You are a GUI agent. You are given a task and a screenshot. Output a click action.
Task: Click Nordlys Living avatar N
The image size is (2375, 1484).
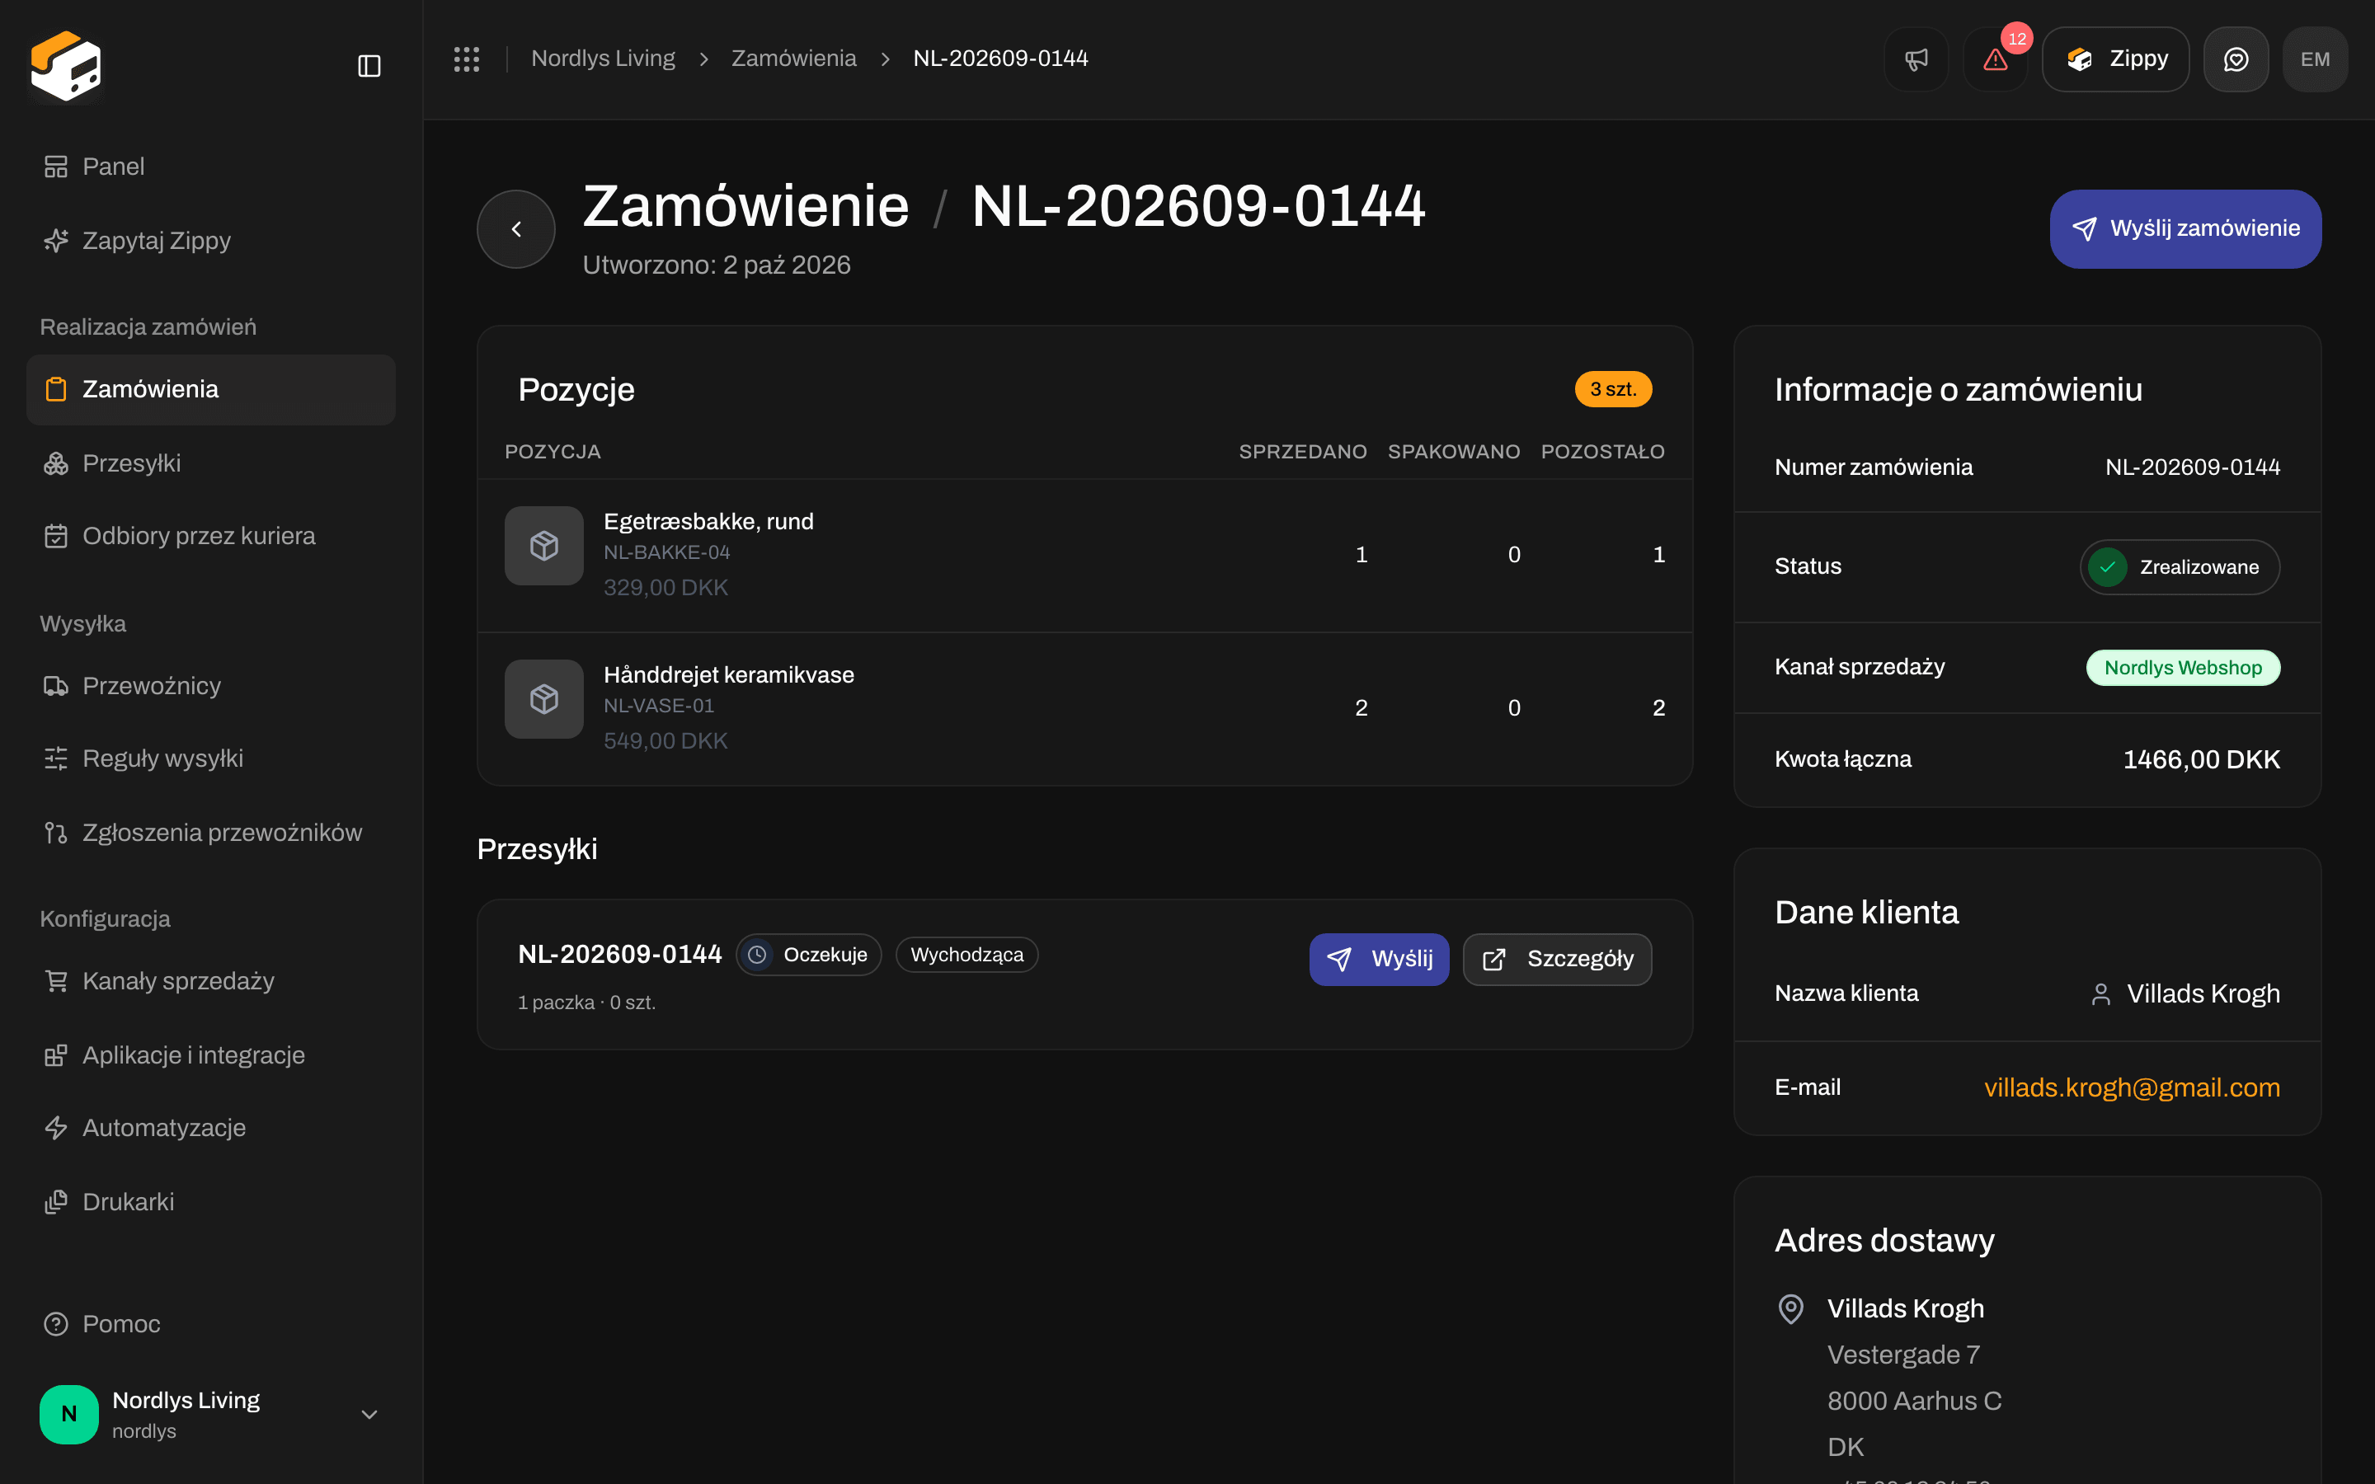point(68,1414)
